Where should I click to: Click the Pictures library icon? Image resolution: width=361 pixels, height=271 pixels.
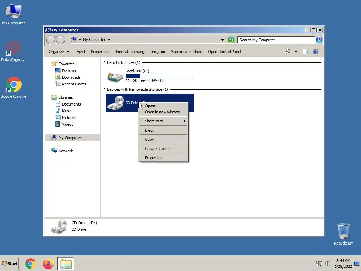[x=58, y=118]
